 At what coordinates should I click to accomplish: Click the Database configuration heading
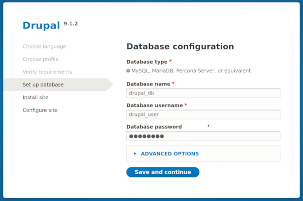pos(180,46)
